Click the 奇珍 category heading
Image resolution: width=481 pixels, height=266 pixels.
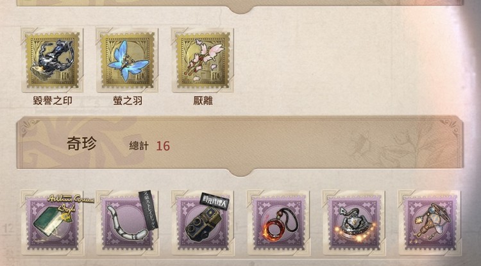point(81,144)
